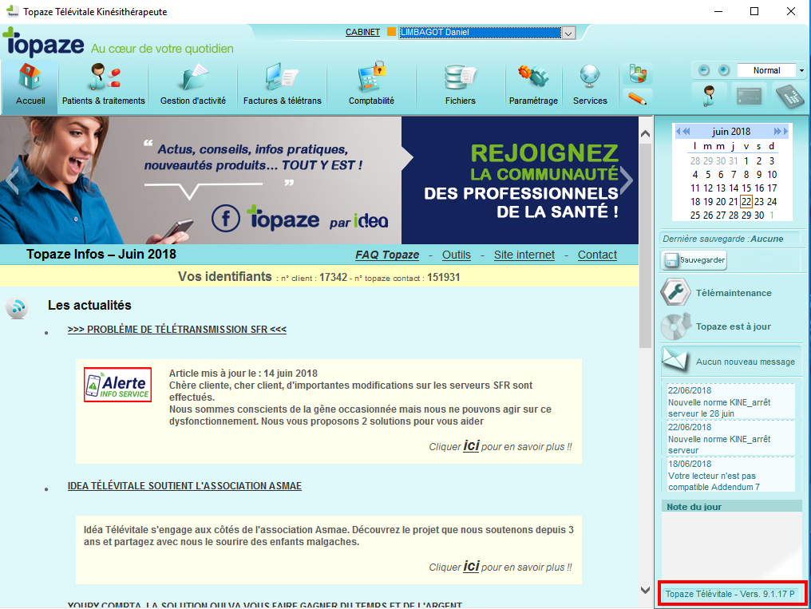This screenshot has width=811, height=609.
Task: Select day 15 in the June 2018 calendar
Action: point(746,188)
